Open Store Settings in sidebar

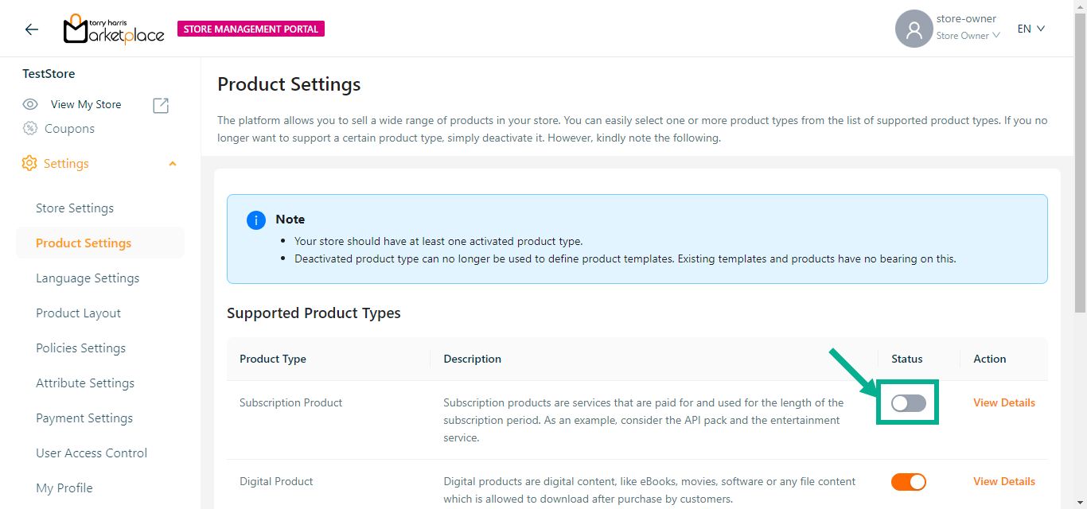click(x=75, y=208)
